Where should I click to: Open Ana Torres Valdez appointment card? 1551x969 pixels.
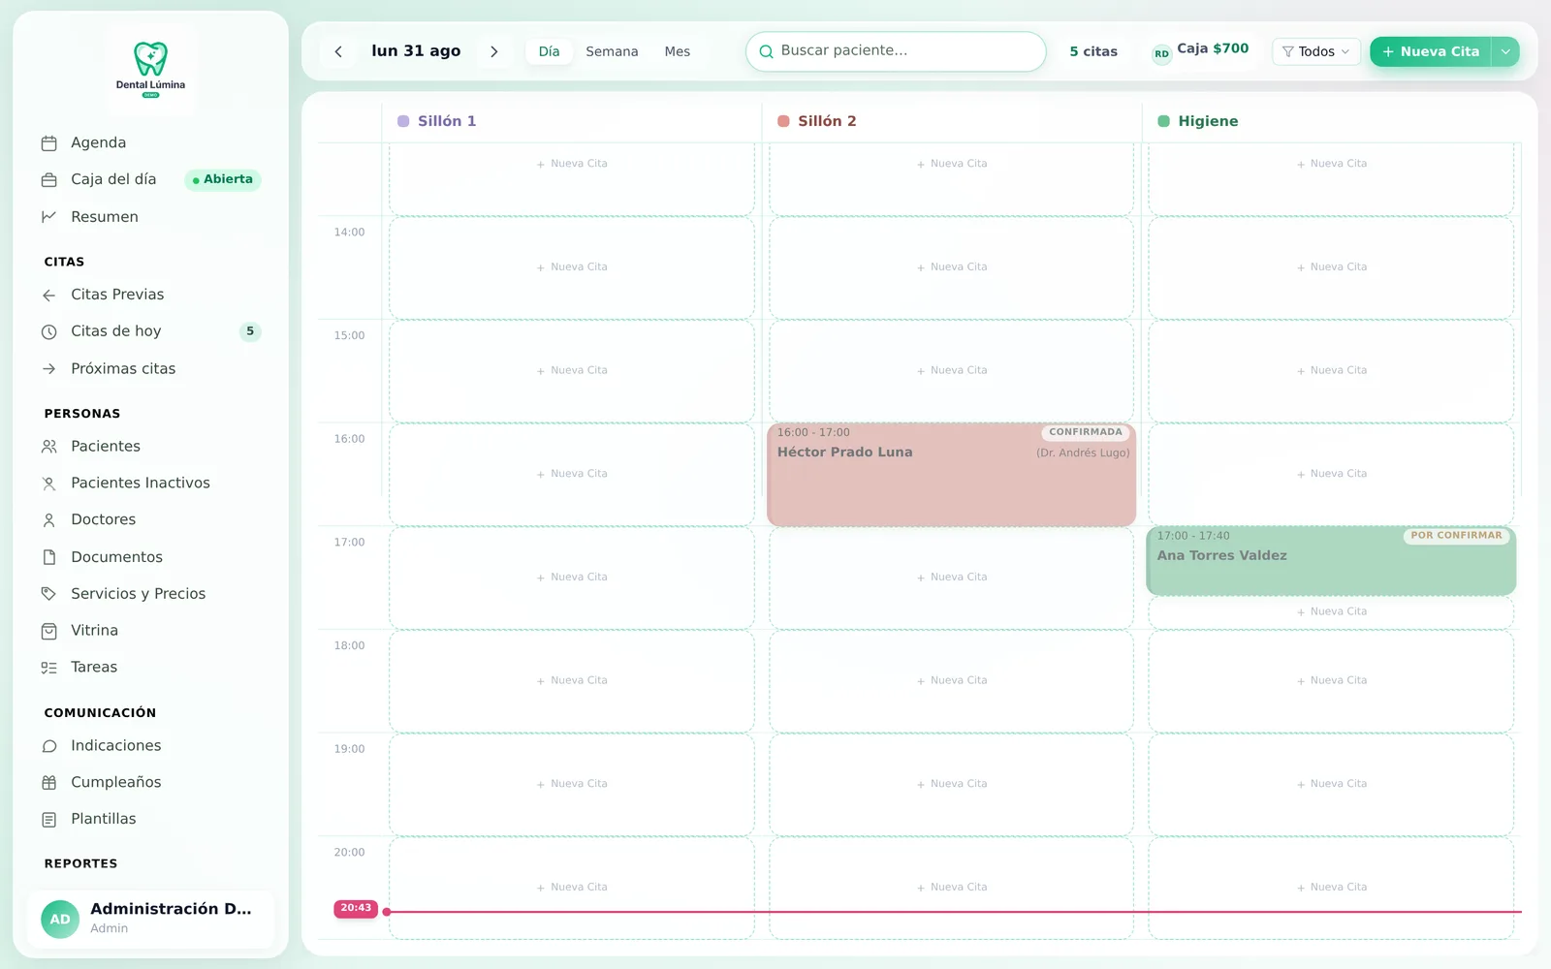point(1331,561)
